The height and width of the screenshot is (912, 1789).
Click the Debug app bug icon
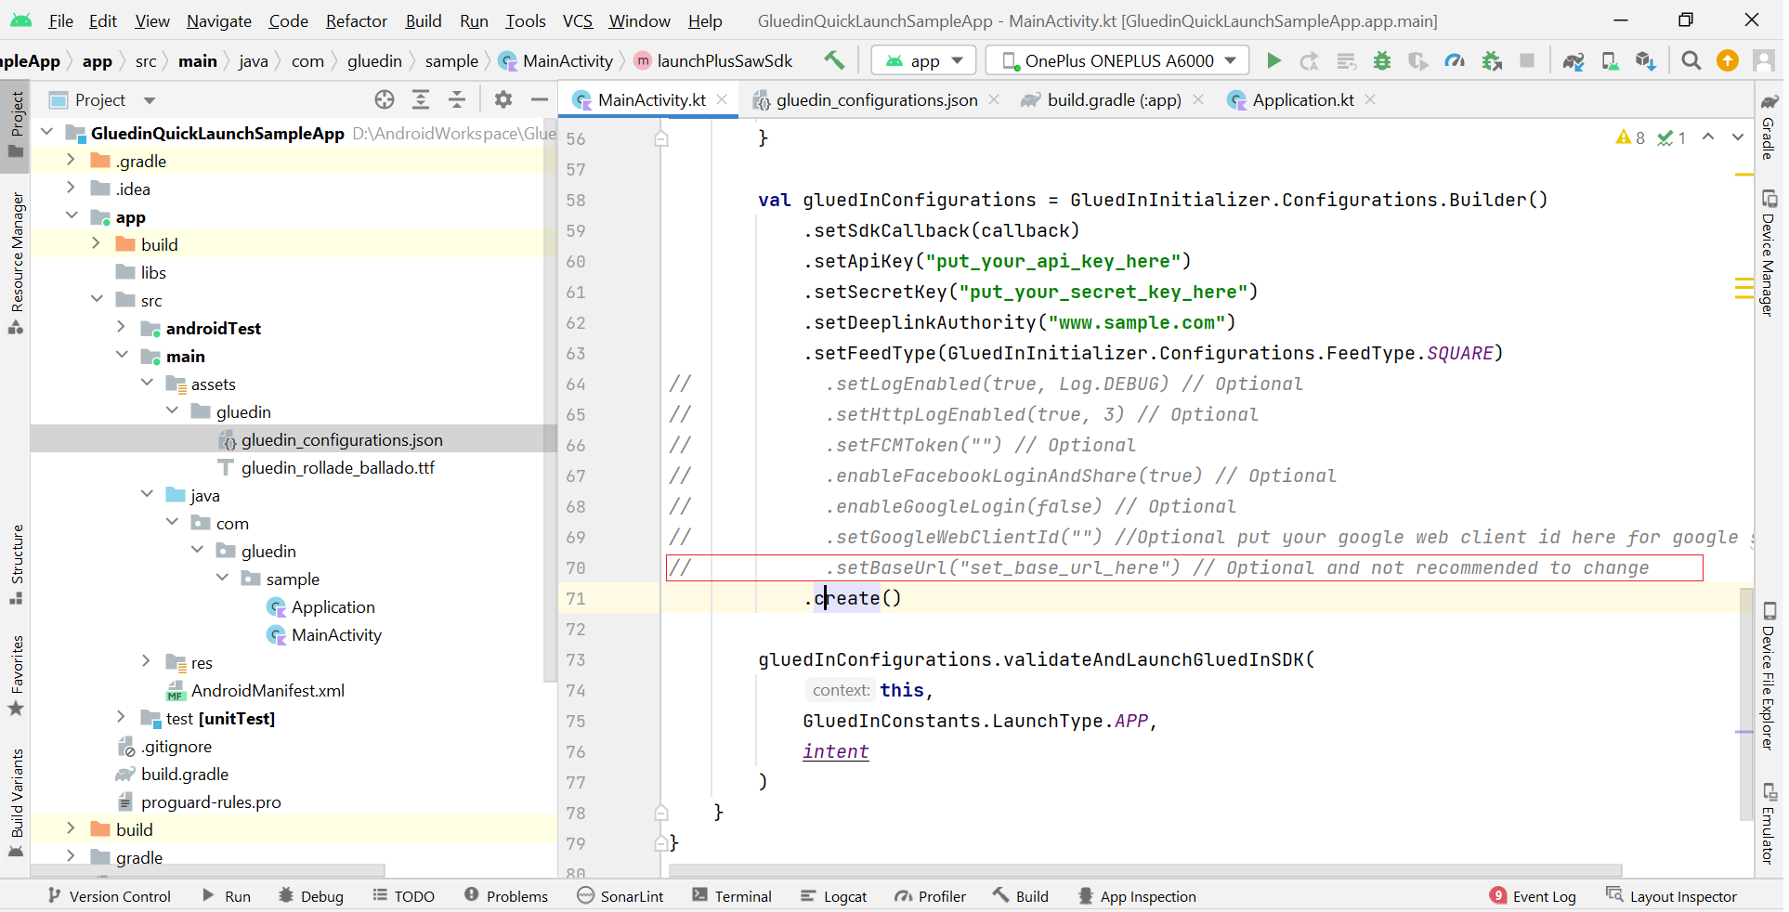tap(1382, 60)
